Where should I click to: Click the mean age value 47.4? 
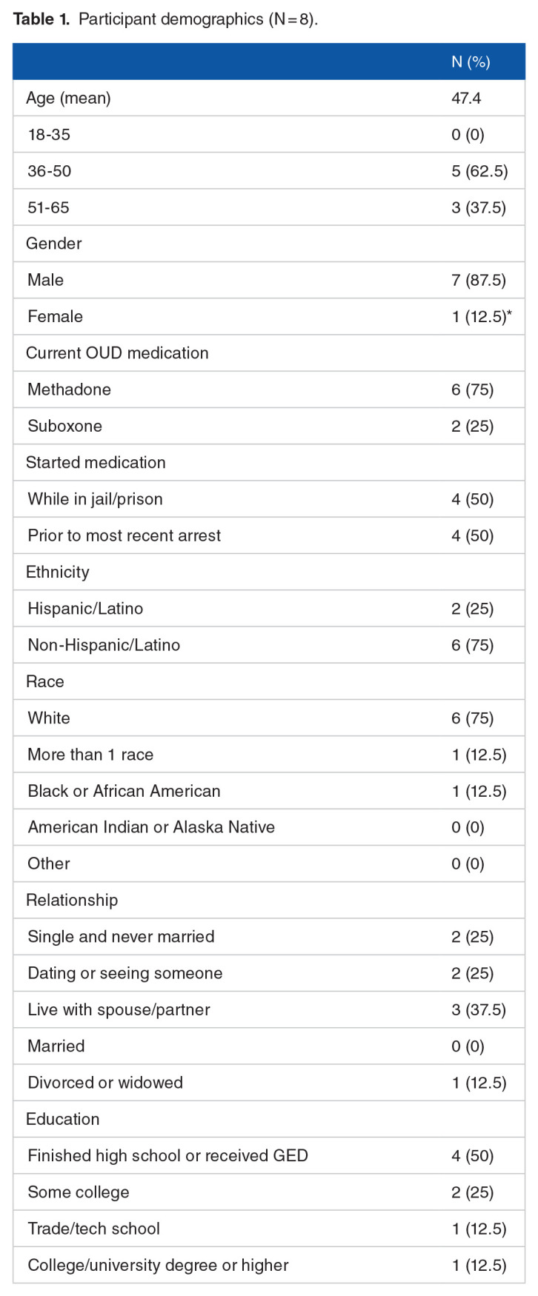[466, 98]
